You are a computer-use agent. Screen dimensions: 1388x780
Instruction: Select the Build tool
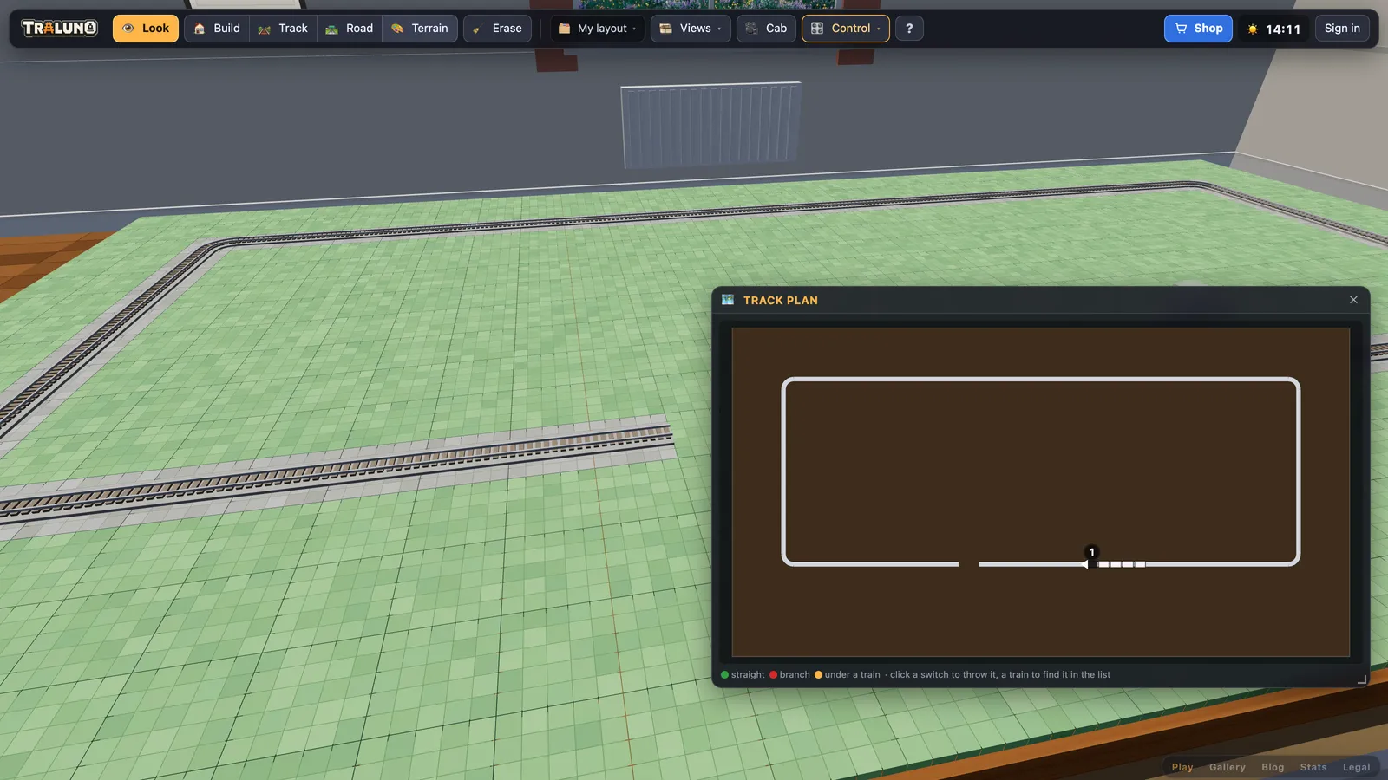[217, 29]
